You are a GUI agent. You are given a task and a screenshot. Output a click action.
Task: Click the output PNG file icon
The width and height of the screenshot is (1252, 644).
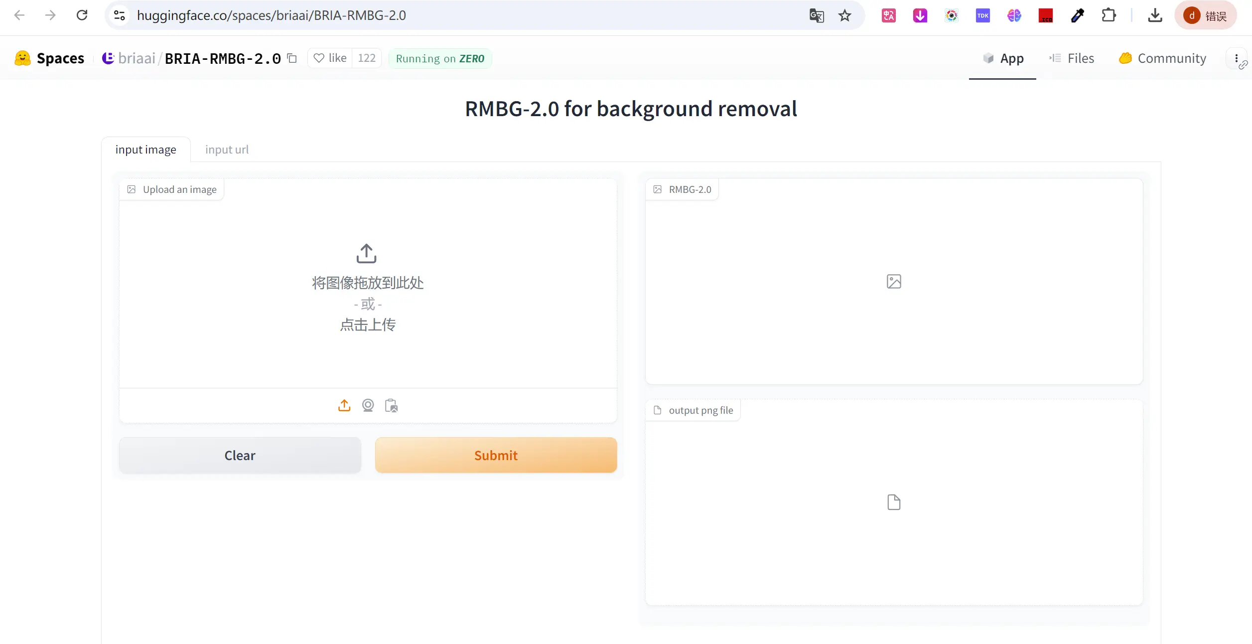tap(893, 502)
